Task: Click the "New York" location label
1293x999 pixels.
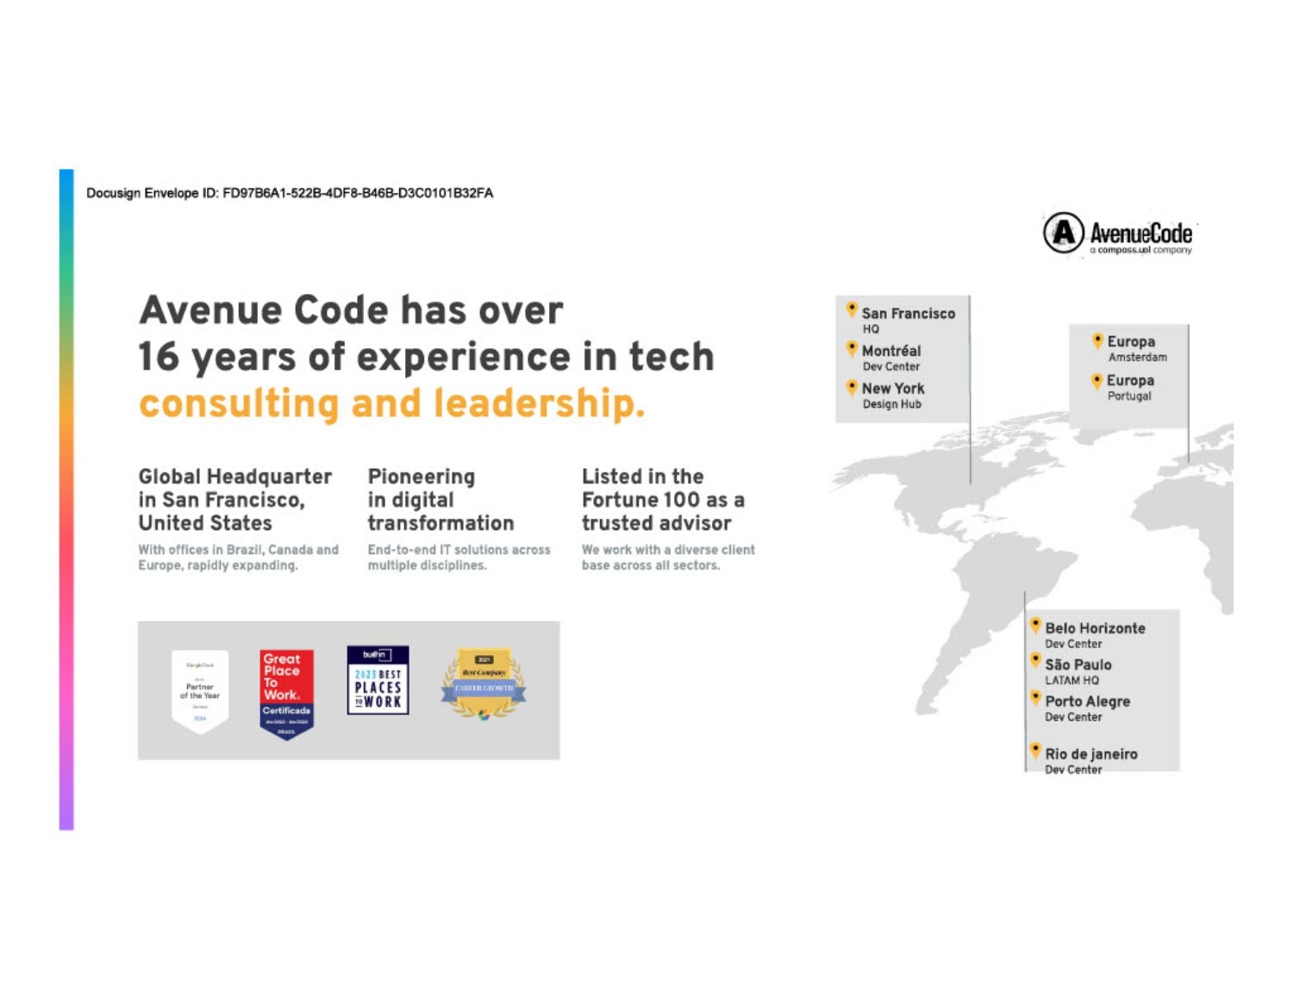Action: pos(893,389)
